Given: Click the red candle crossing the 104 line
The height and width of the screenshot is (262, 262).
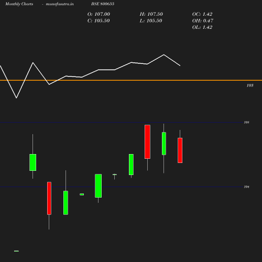Looking at the screenshot, I should tap(49, 198).
